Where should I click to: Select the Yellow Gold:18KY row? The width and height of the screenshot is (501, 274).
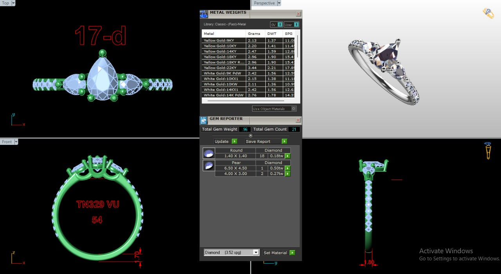pyautogui.click(x=249, y=57)
